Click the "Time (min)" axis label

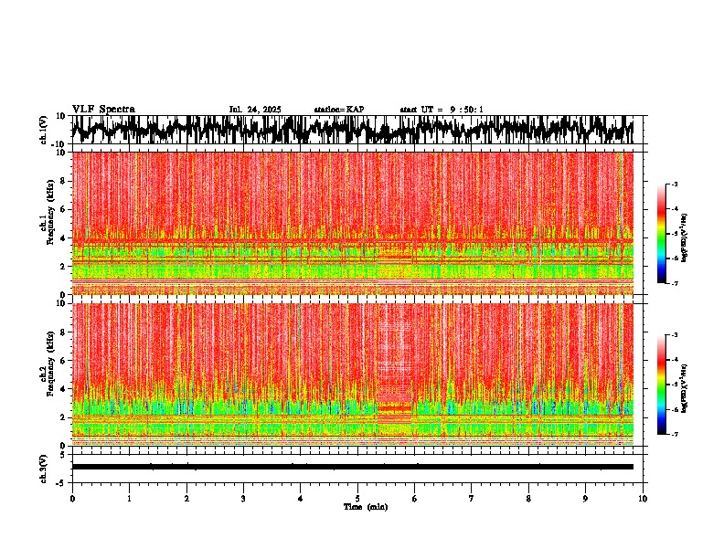pos(366,507)
